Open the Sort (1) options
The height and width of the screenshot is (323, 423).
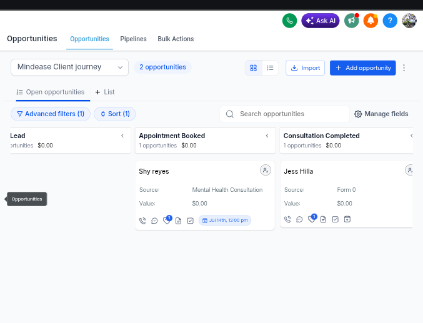(114, 114)
